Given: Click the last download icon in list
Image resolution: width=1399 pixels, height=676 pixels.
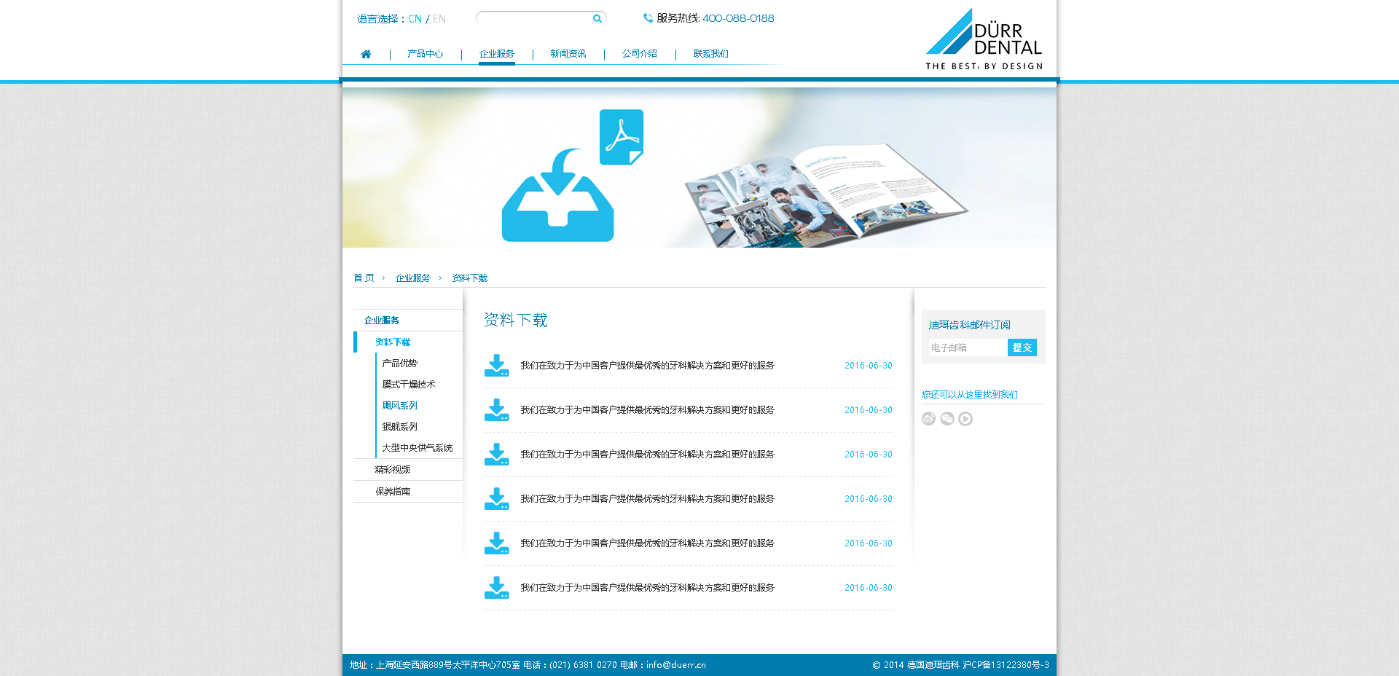Looking at the screenshot, I should (497, 588).
